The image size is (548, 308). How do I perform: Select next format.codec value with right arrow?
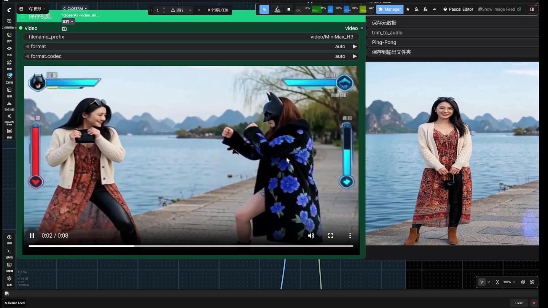pyautogui.click(x=355, y=56)
